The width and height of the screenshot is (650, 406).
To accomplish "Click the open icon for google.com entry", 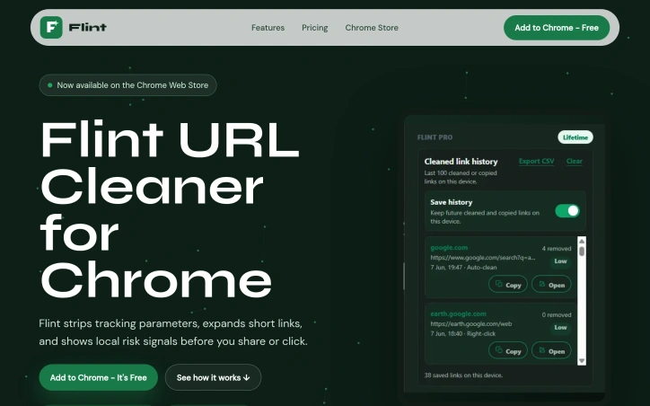I will [x=541, y=284].
